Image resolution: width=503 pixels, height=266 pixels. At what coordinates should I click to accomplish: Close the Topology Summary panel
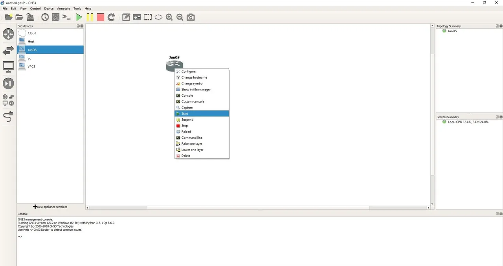[501, 26]
